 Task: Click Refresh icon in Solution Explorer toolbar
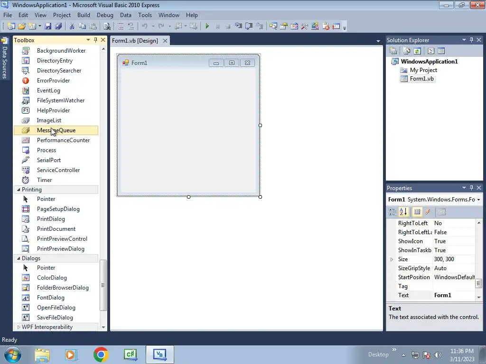pos(417,51)
